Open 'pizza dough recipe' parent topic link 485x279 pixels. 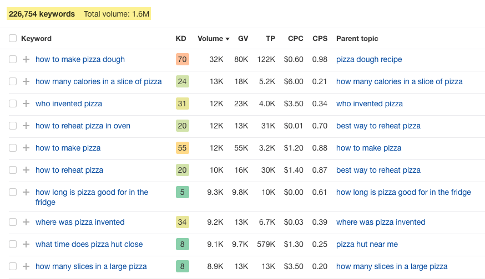pos(369,59)
